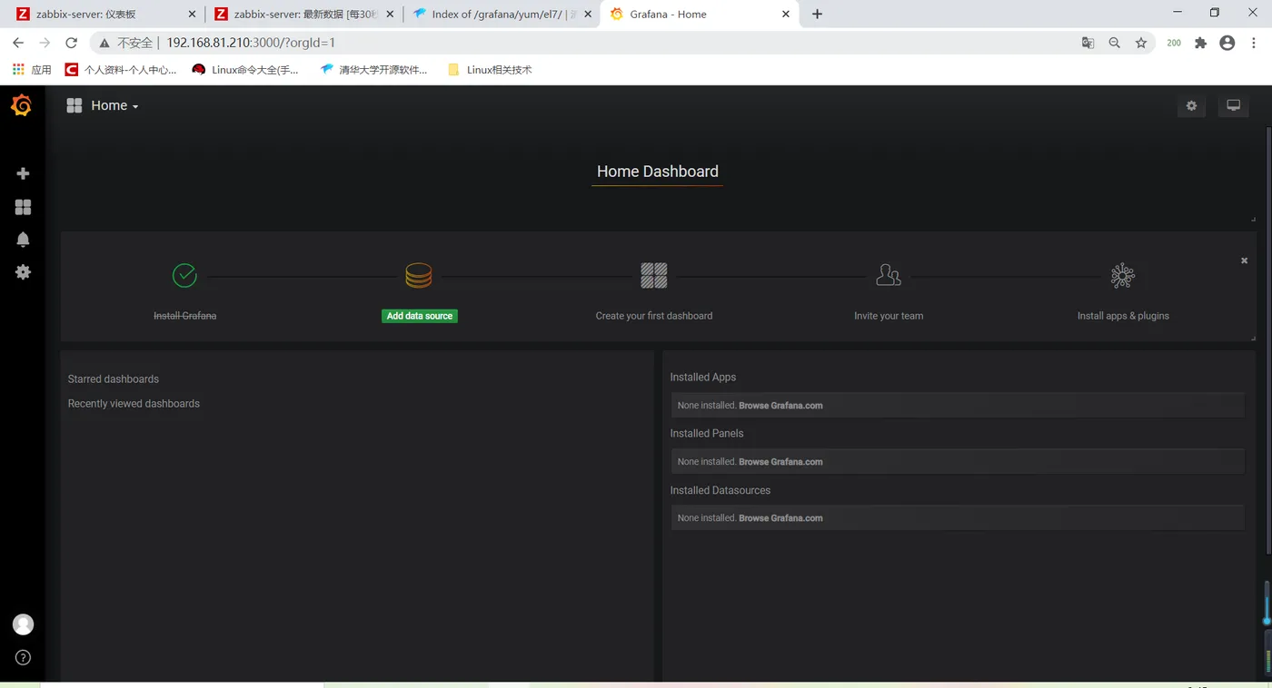Click the browser address bar URL
The height and width of the screenshot is (688, 1272).
pyautogui.click(x=252, y=43)
